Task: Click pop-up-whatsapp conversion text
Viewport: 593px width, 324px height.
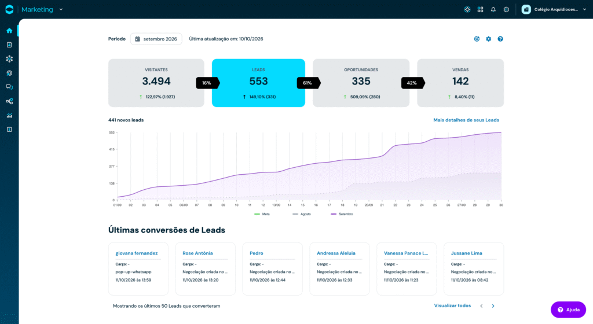Action: click(x=133, y=272)
